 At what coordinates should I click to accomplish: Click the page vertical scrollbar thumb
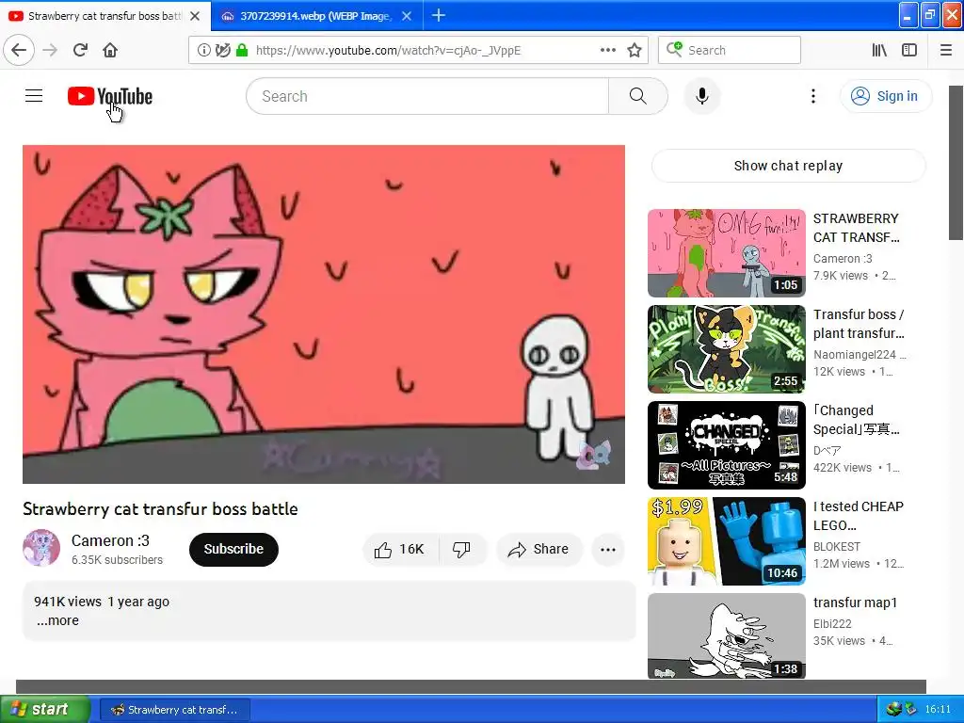(x=956, y=163)
